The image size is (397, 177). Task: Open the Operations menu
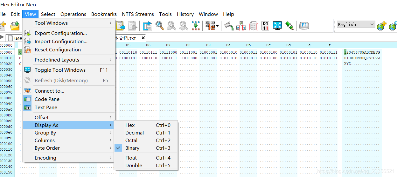[73, 14]
